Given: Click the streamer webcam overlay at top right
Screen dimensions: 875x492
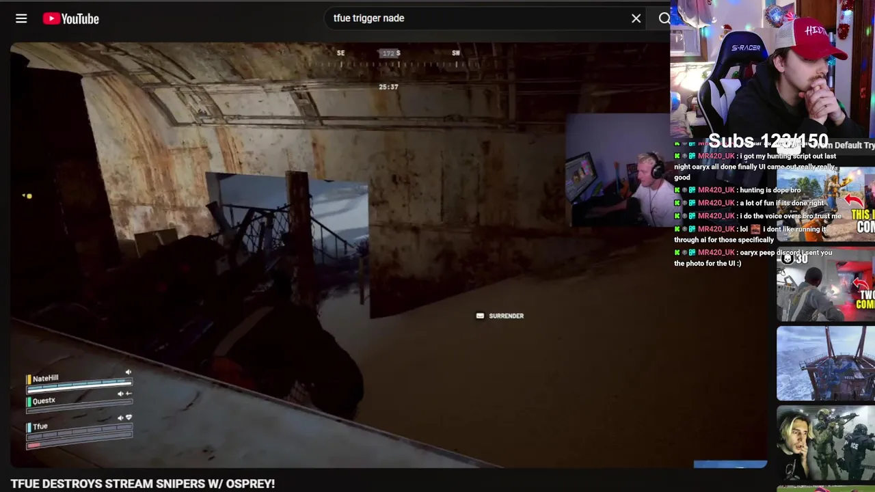Looking at the screenshot, I should (772, 69).
